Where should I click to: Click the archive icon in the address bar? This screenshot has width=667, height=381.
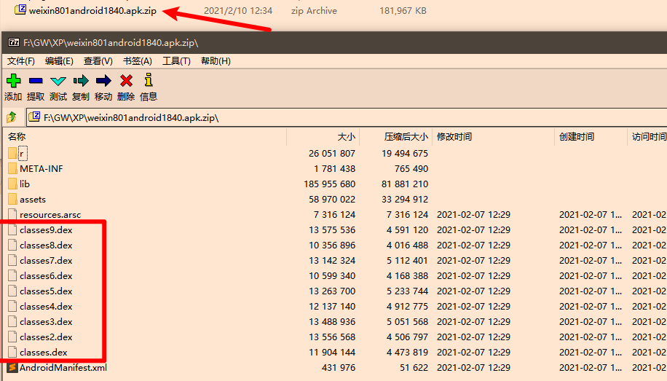click(x=35, y=117)
